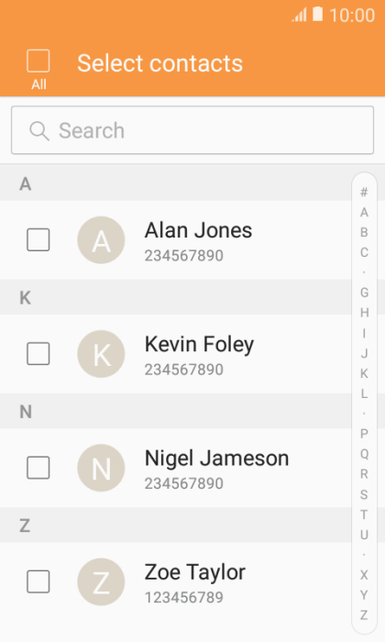
Task: Jump to letter K in index bar
Action: 364,373
